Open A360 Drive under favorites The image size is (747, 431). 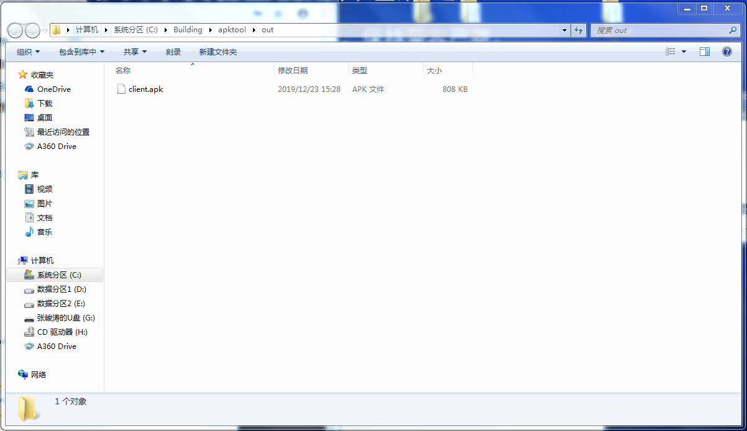[57, 147]
